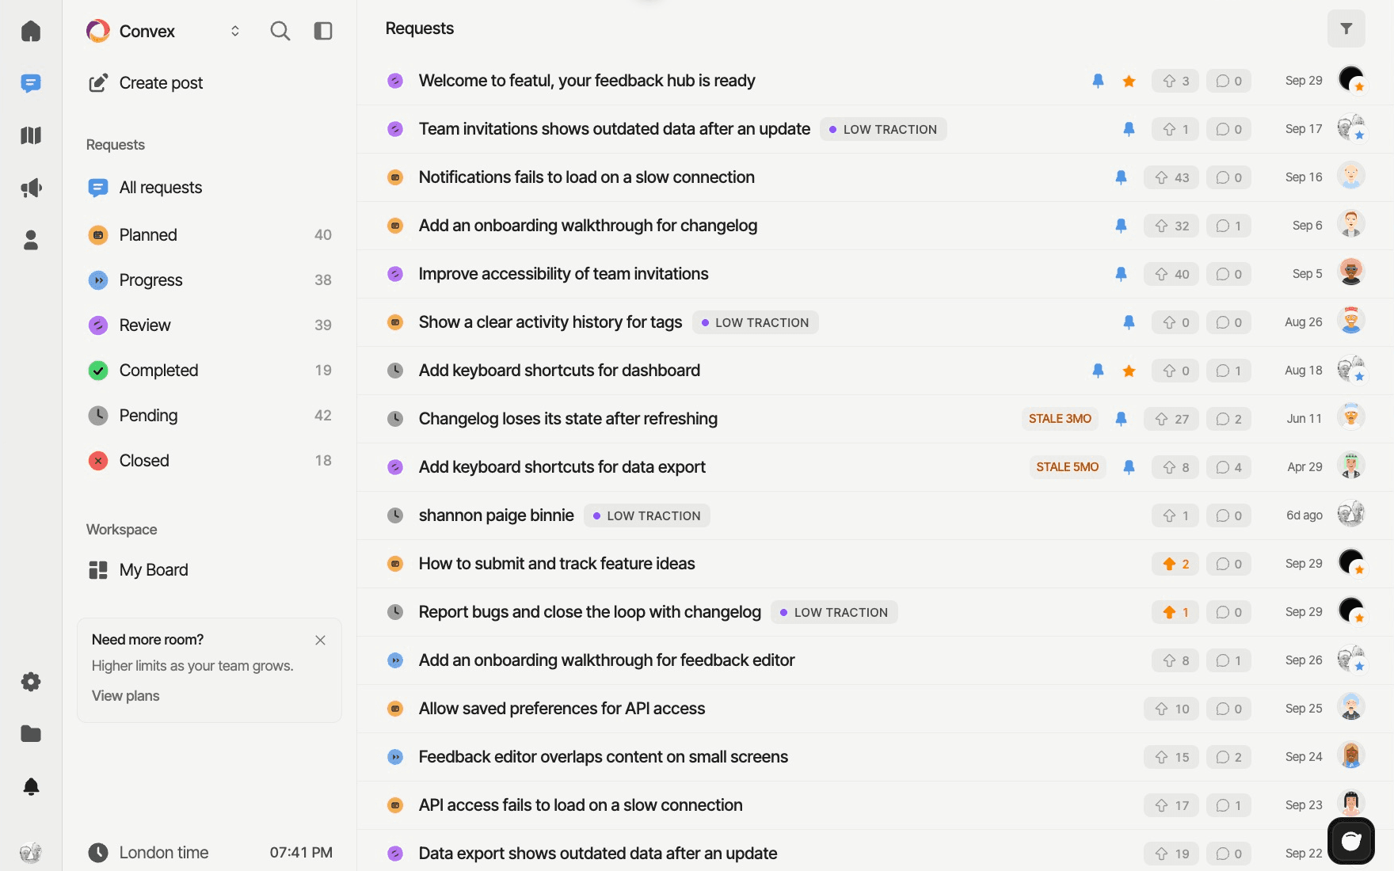Toggle star on Add keyboard shortcuts for dashboard
Image resolution: width=1394 pixels, height=871 pixels.
[x=1129, y=371]
